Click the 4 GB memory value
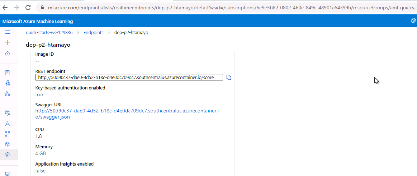Image resolution: width=417 pixels, height=176 pixels. [x=41, y=154]
